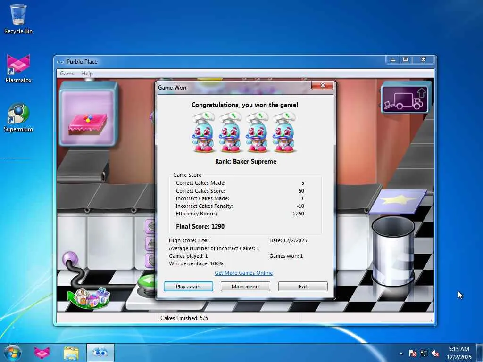Screen dimensions: 483x362
Task: Open the Help menu
Action: coord(87,74)
